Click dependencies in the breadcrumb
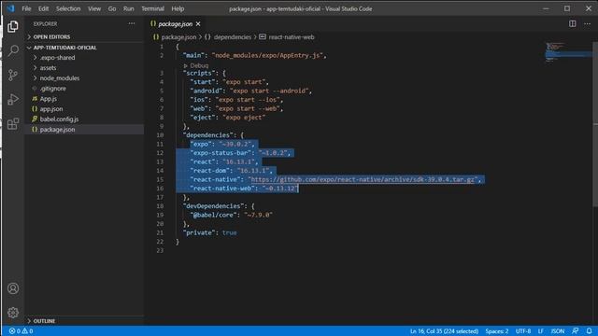The height and width of the screenshot is (336, 598). (x=233, y=37)
